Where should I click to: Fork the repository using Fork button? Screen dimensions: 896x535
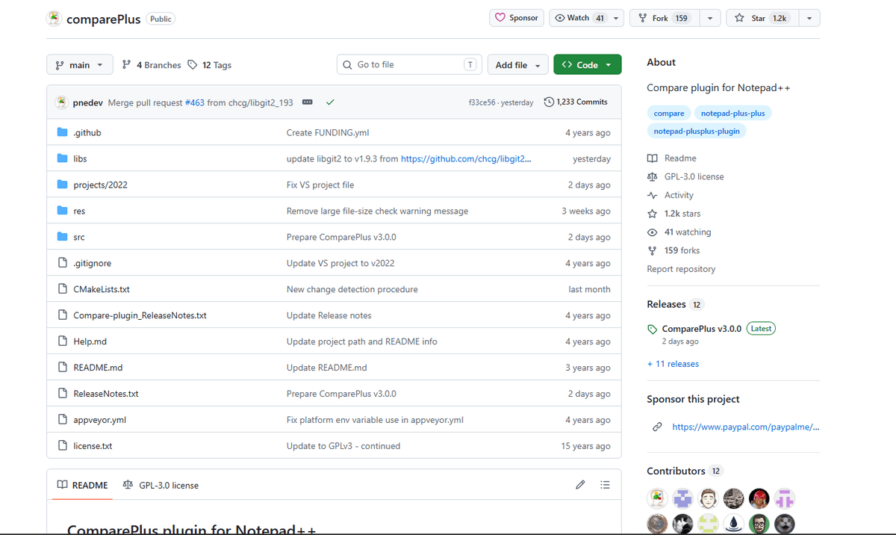tap(664, 18)
